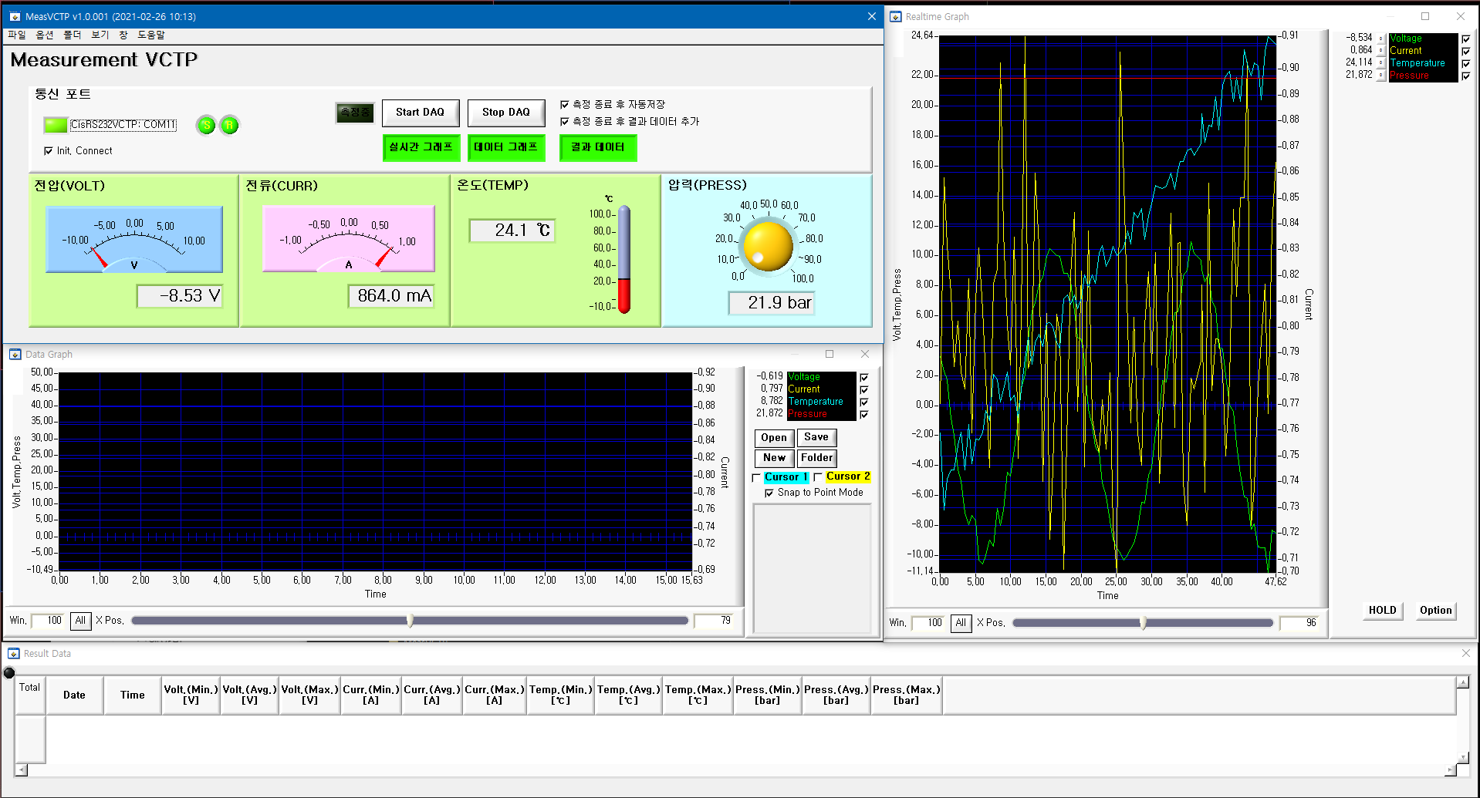Click Save in Data Graph

click(x=816, y=437)
